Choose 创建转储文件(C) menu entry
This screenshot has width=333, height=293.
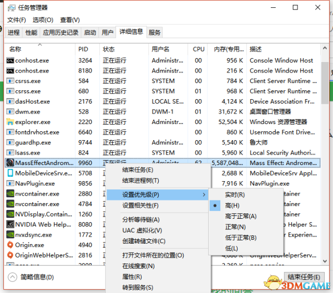tap(158, 241)
